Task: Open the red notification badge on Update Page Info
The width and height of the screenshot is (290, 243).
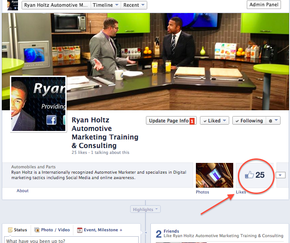Action: coord(192,121)
